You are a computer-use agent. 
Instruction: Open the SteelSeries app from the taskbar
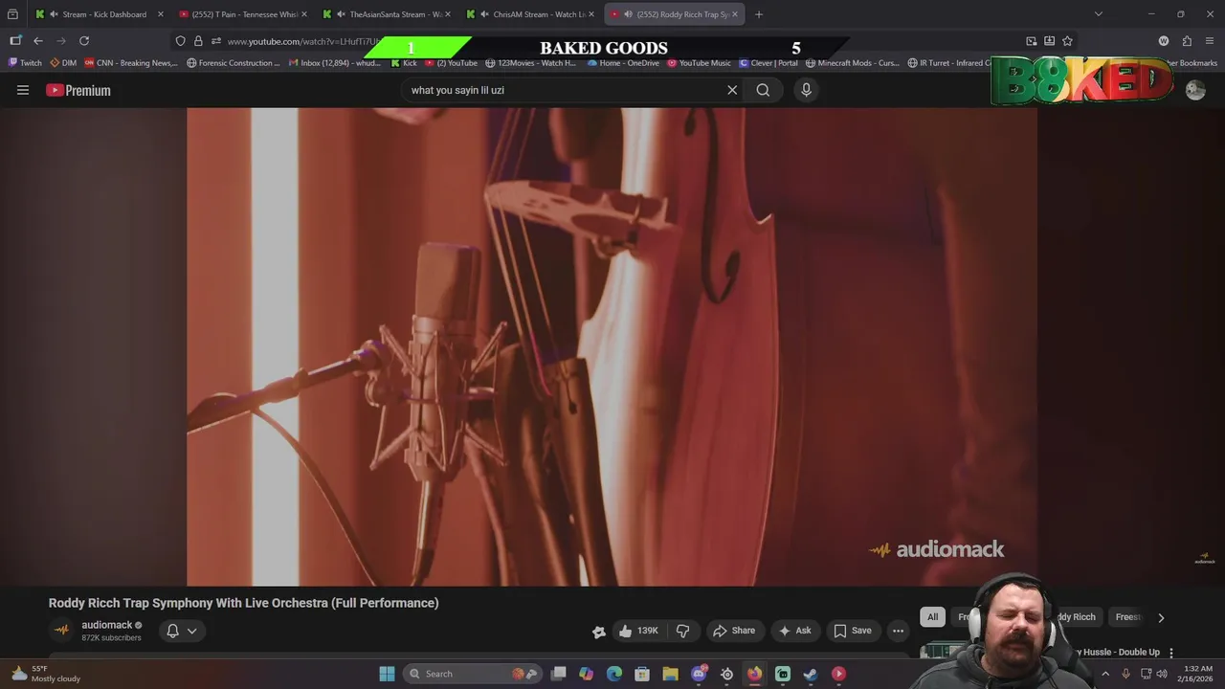click(x=727, y=674)
